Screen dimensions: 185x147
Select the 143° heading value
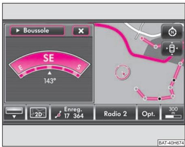pyautogui.click(x=50, y=81)
